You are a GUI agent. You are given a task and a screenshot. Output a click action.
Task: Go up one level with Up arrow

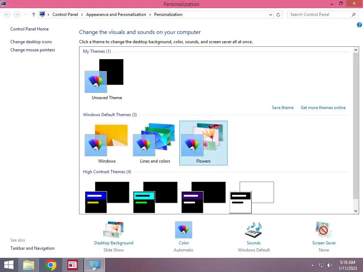coord(34,15)
